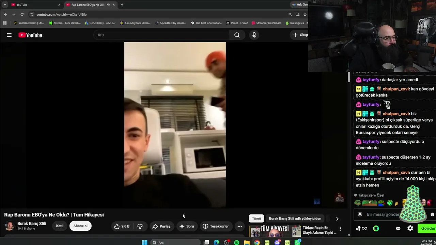Image resolution: width=436 pixels, height=245 pixels.
Task: Open the Burak Barış Stili channel name
Action: [32, 224]
